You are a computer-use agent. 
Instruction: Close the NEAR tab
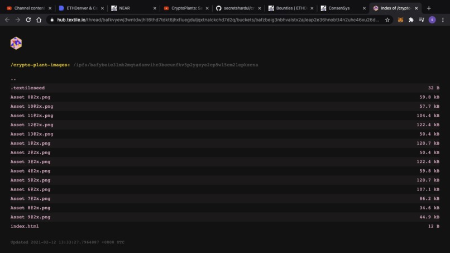tap(155, 8)
